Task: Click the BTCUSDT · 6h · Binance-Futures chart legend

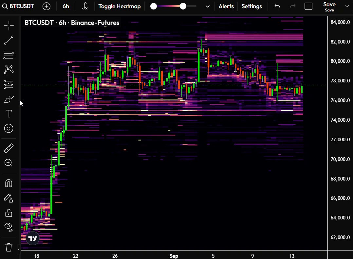Action: point(72,23)
